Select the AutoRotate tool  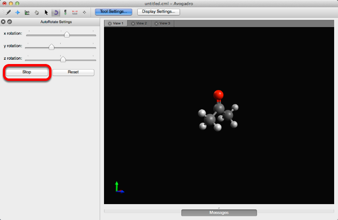(55, 12)
